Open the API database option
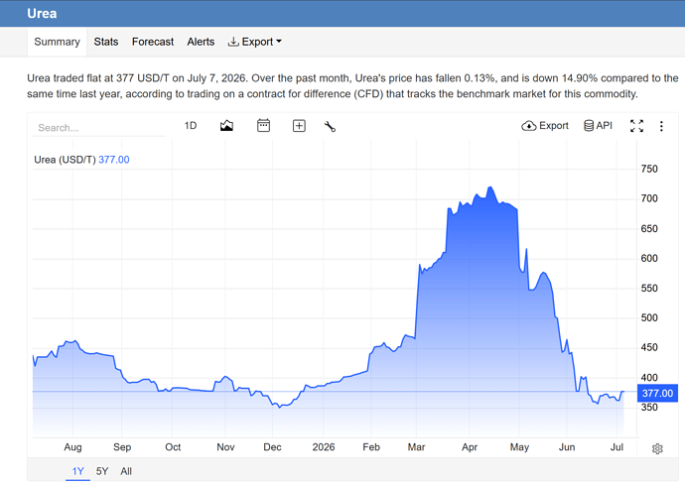Screen dimensions: 685x487 tap(598, 126)
